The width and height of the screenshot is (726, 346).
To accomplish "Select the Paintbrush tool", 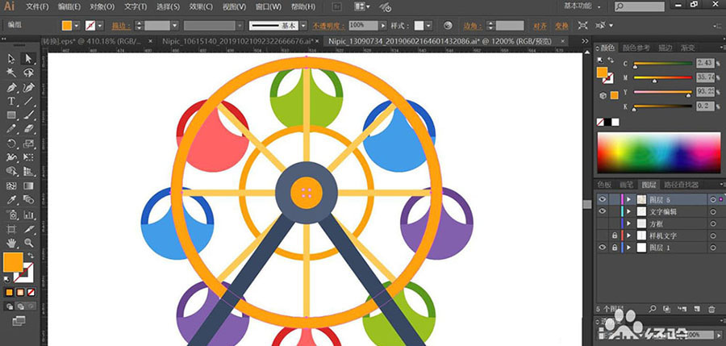I will coord(29,115).
